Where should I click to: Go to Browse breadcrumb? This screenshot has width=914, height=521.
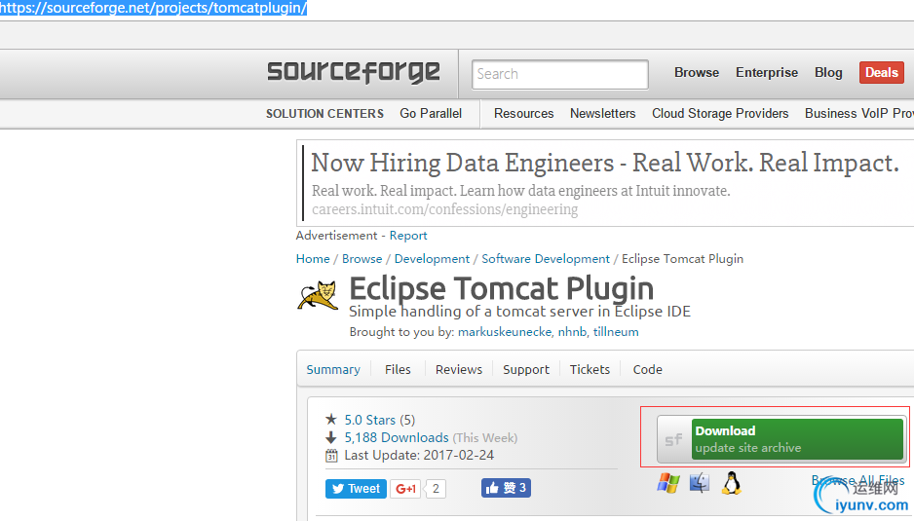click(362, 259)
